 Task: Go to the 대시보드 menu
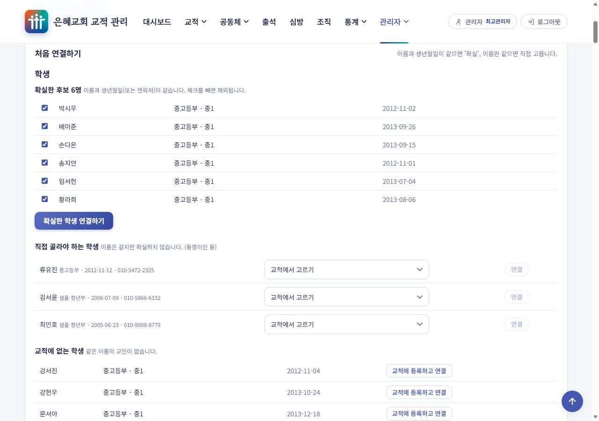[157, 22]
